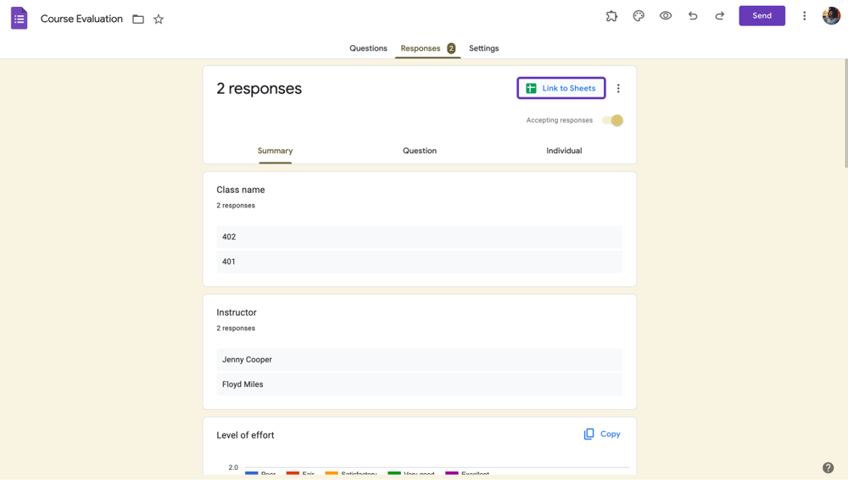Switch to the Questions tab
The width and height of the screenshot is (848, 480).
(x=368, y=48)
